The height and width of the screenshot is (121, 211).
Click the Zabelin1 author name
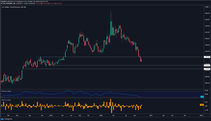(4, 2)
